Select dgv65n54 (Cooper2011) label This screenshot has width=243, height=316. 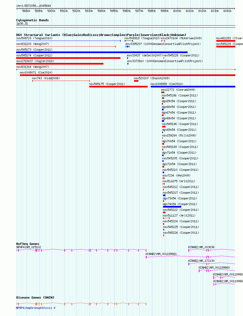click(179, 101)
